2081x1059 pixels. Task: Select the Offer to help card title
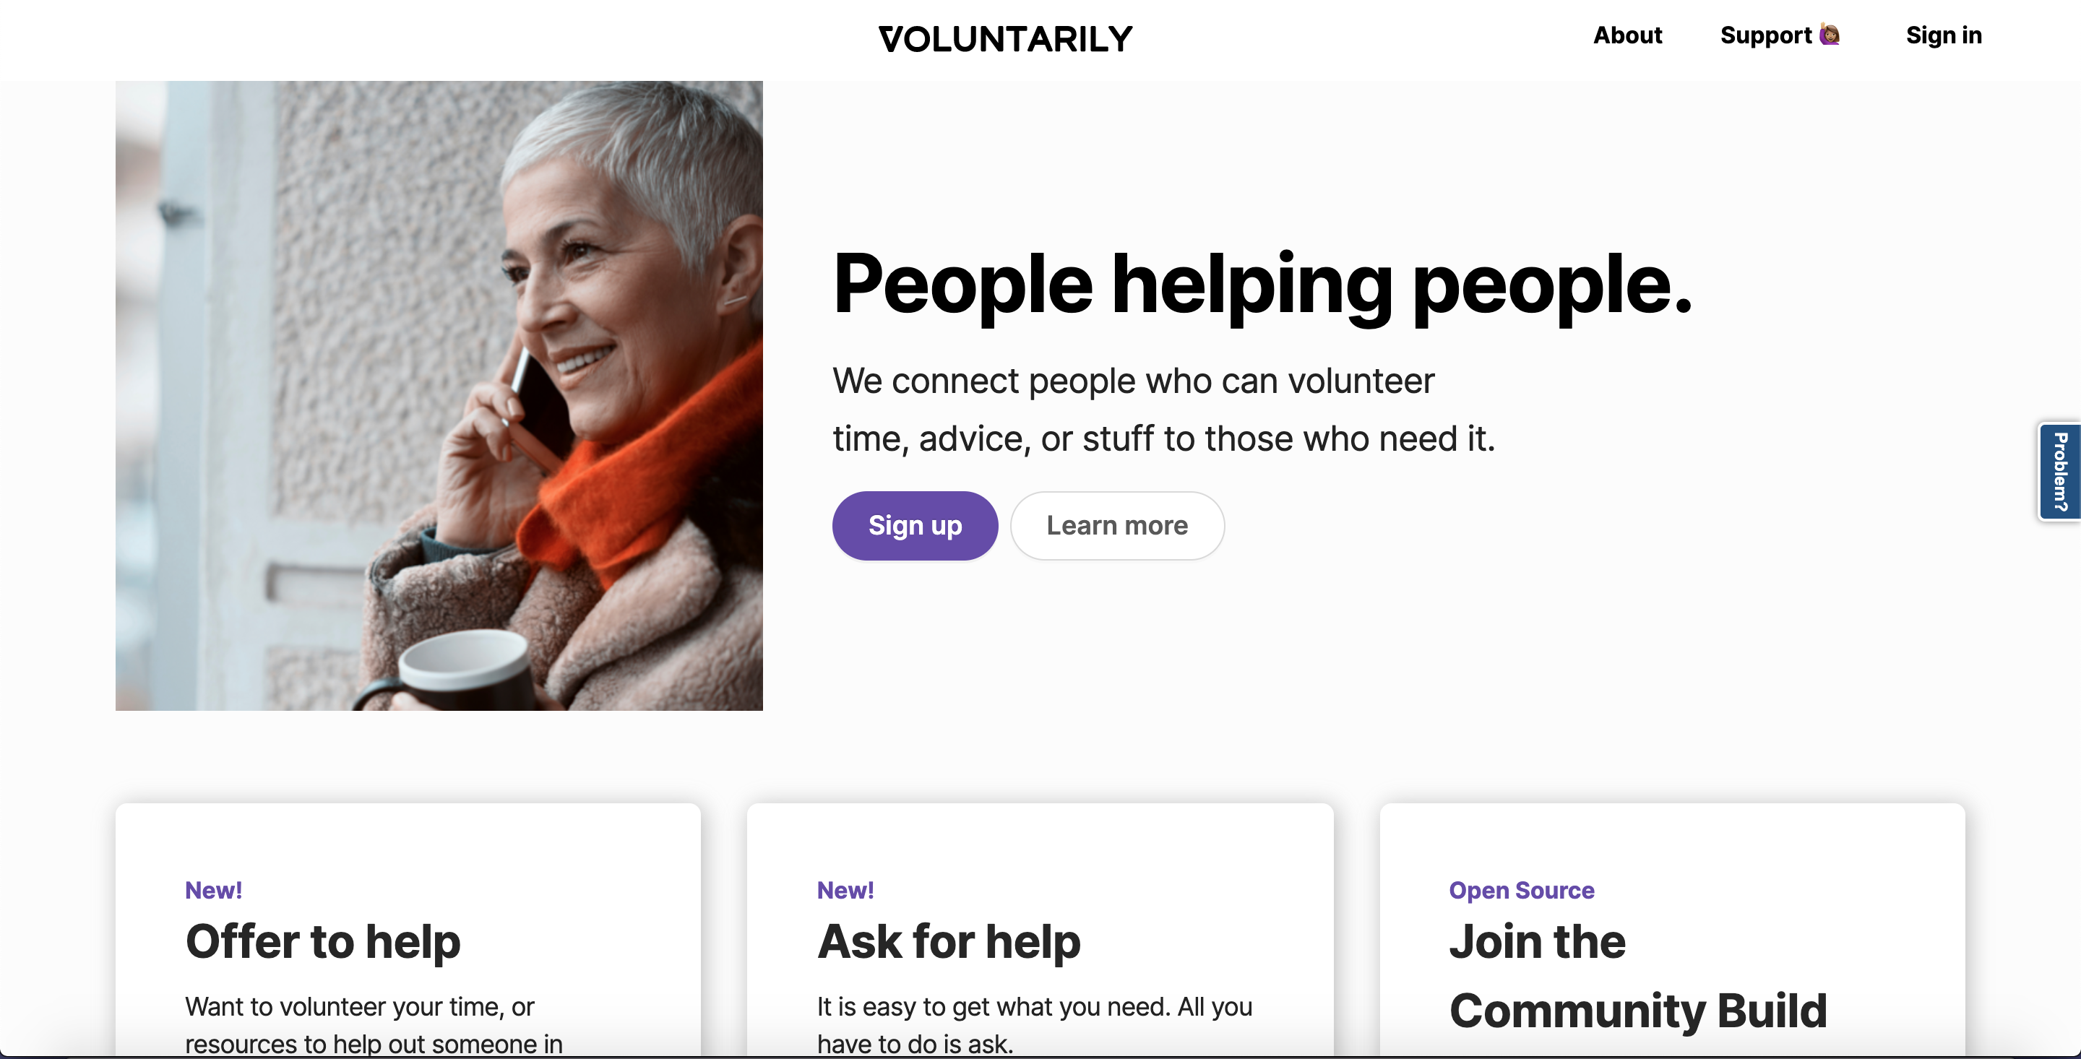pyautogui.click(x=322, y=942)
